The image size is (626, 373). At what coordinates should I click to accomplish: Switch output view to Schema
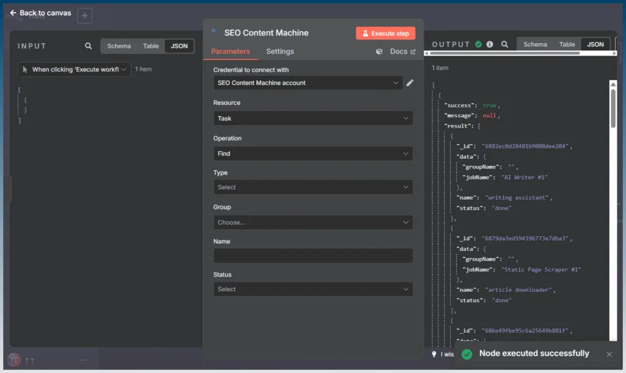[x=535, y=44]
